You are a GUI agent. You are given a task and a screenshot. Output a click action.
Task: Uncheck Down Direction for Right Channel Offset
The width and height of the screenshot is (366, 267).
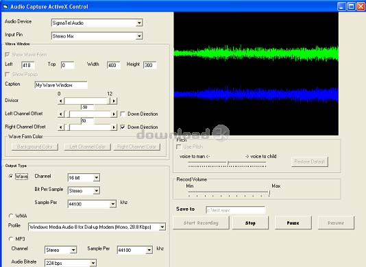(123, 127)
